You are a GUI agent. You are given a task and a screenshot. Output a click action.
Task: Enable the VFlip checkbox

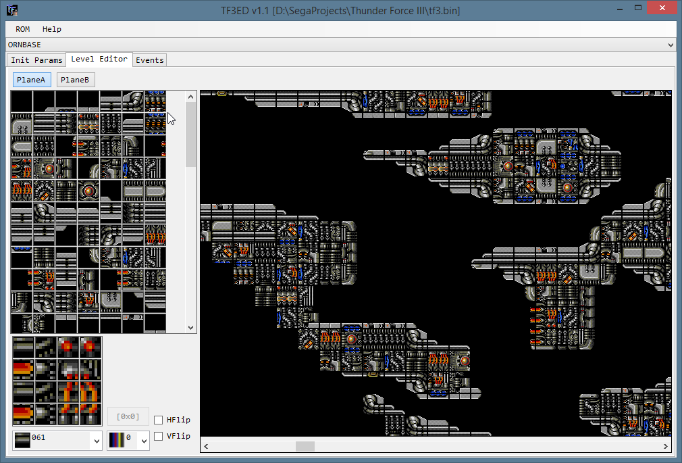158,436
